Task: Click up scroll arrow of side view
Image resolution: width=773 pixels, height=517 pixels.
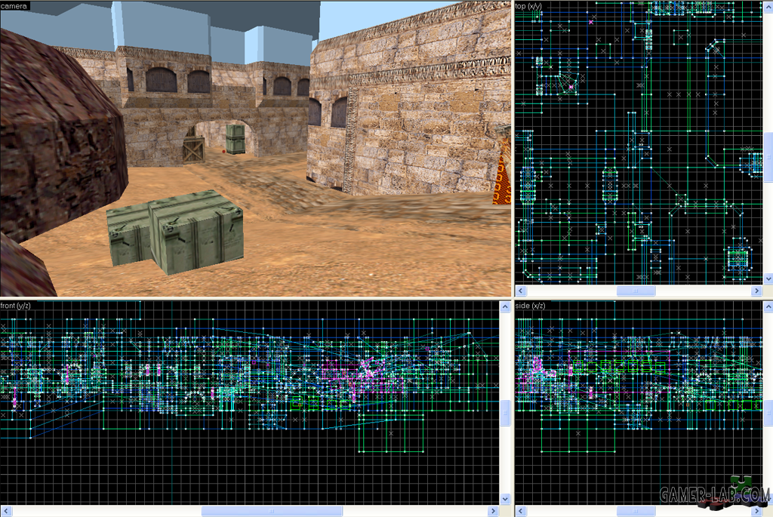Action: (x=768, y=306)
